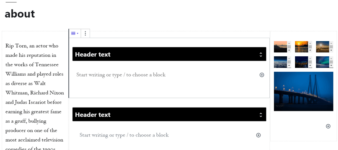This screenshot has height=150, width=338.
Task: Select the sunset over water thumbnail
Action: [x=301, y=46]
